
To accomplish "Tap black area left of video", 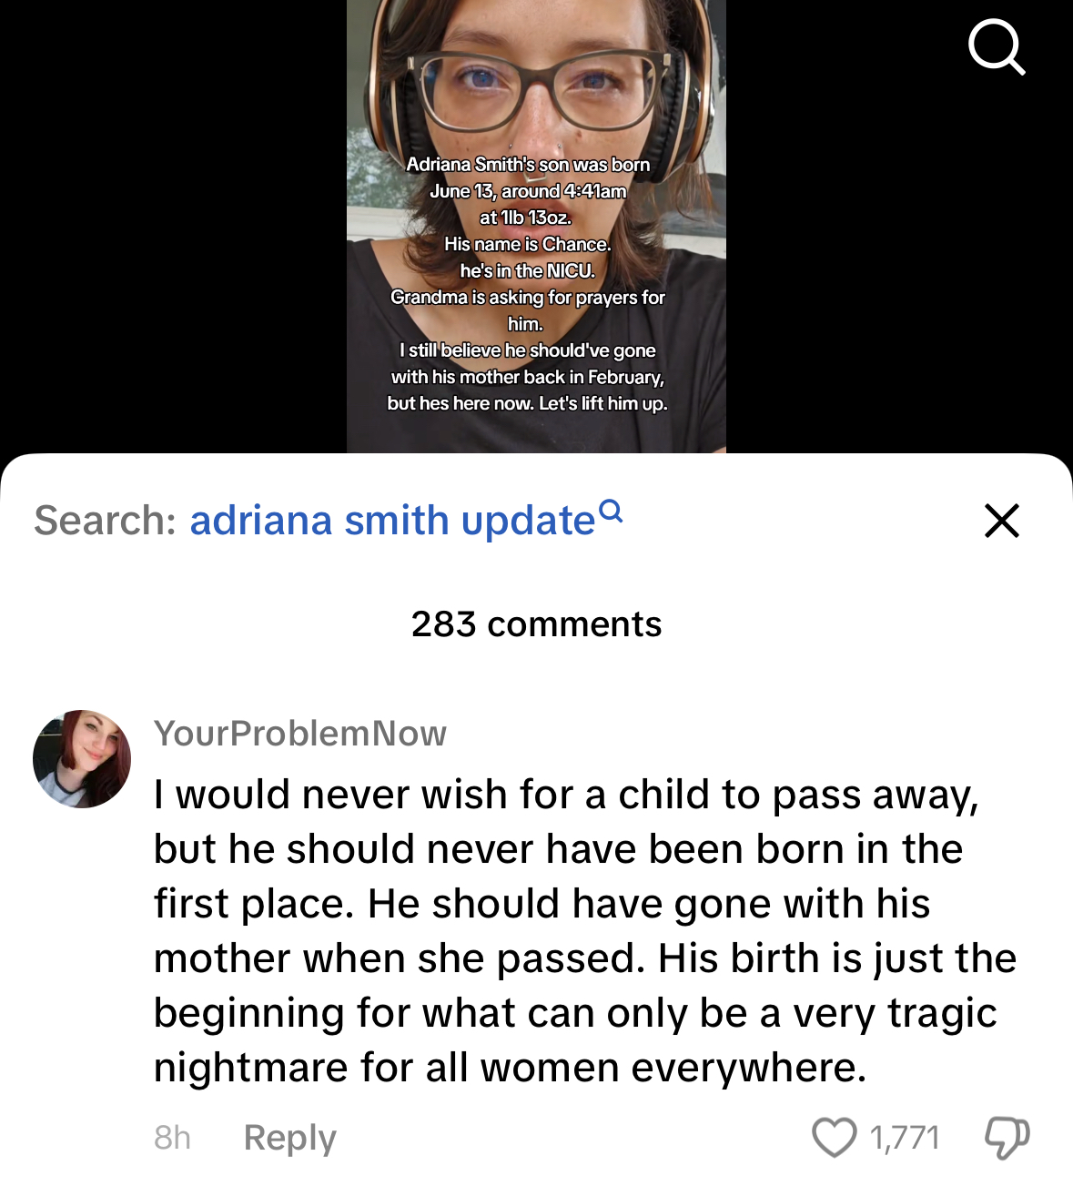I will point(173,227).
